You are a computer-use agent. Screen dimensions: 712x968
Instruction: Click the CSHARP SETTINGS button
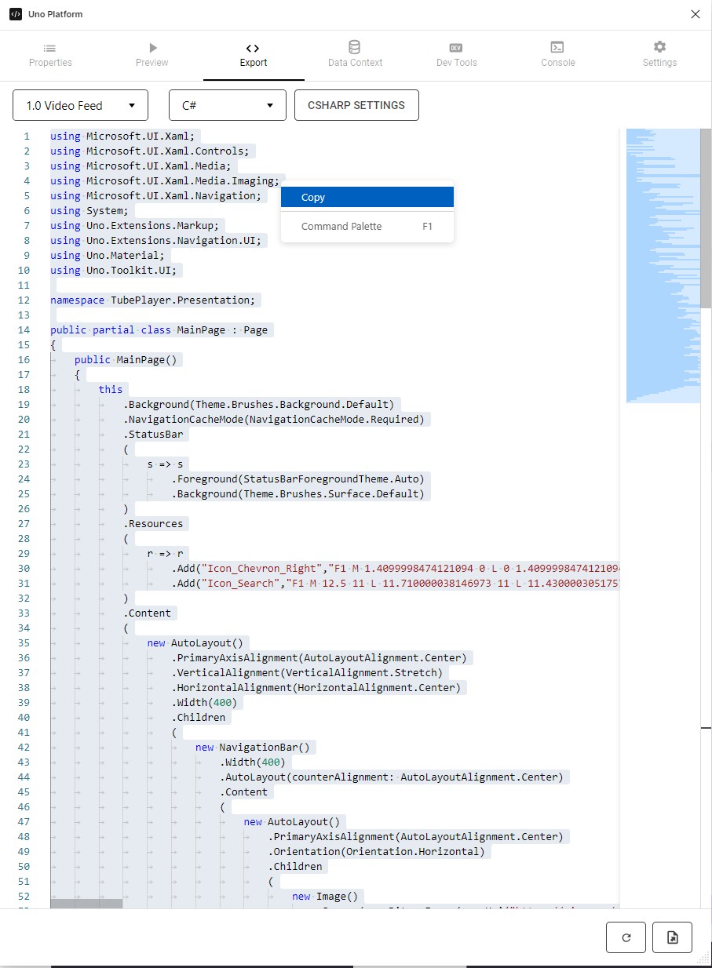click(356, 104)
